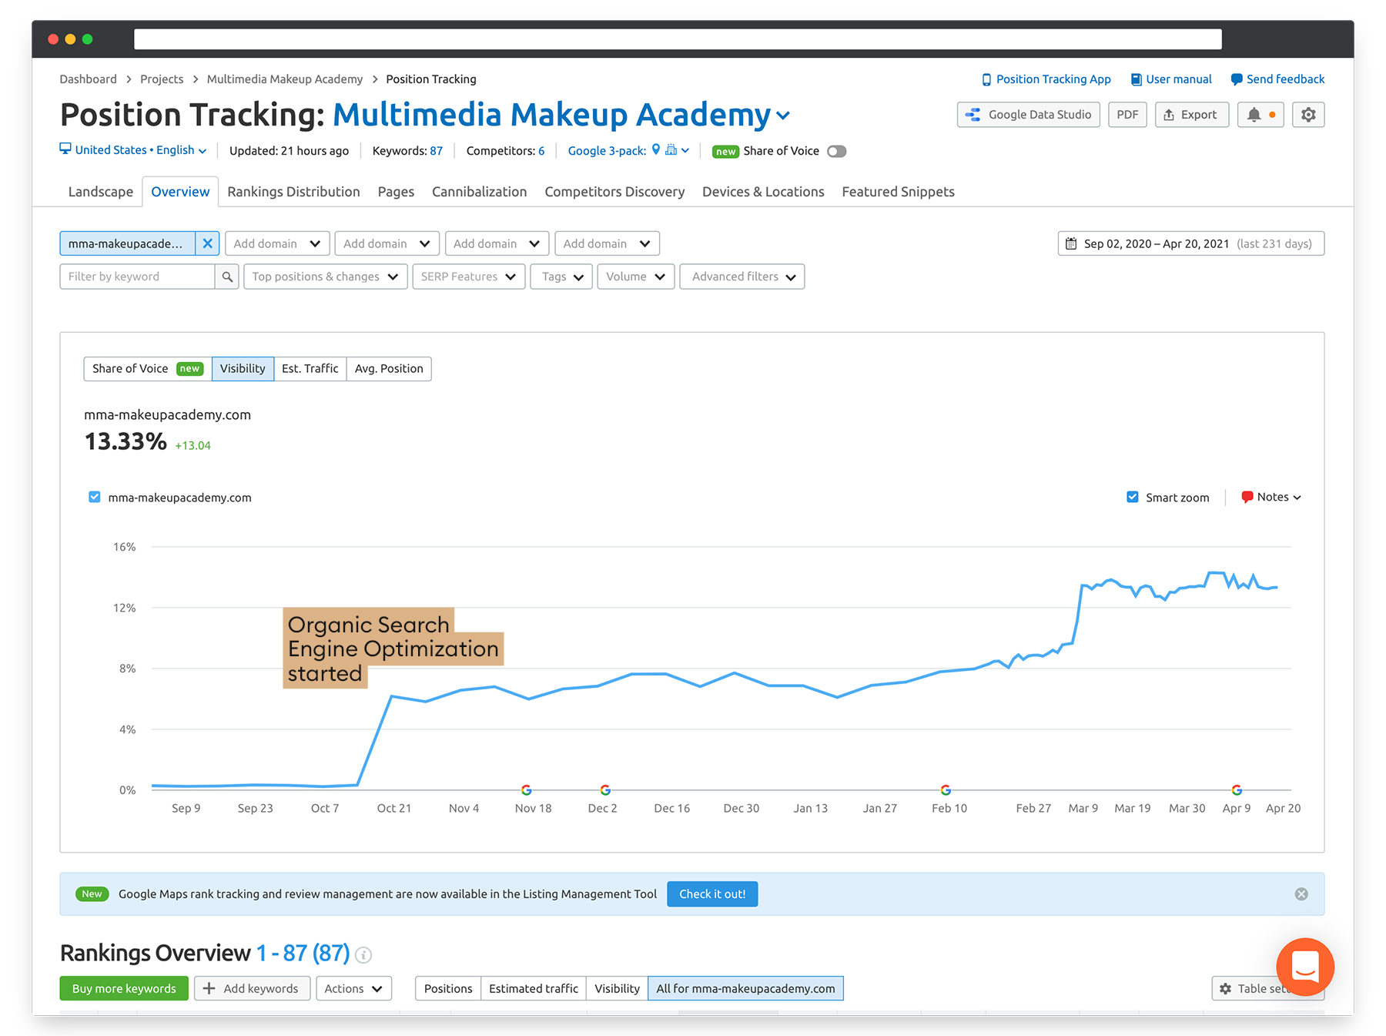Image resolution: width=1386 pixels, height=1036 pixels.
Task: Click the Rankings Overview info icon
Action: [363, 955]
